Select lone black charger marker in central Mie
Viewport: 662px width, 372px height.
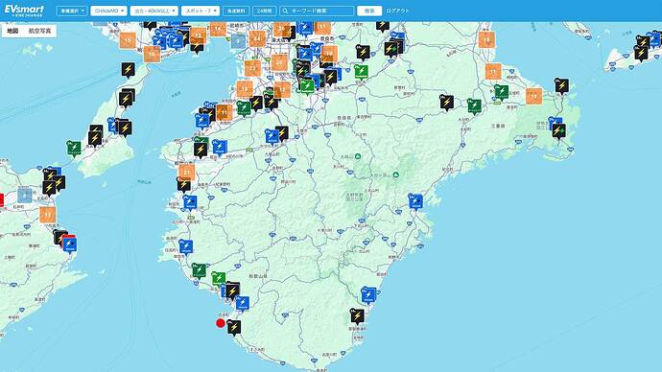(447, 103)
